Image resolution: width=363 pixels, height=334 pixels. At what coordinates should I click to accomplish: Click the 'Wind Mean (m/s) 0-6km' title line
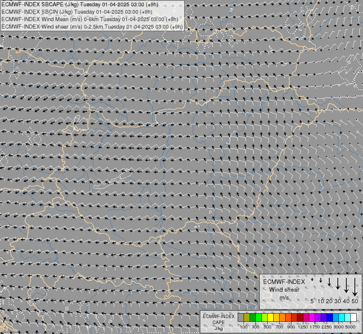(90, 19)
